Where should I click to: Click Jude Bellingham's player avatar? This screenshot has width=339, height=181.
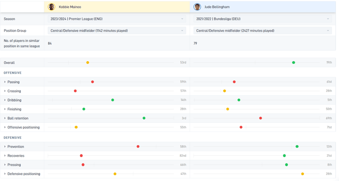click(x=197, y=7)
